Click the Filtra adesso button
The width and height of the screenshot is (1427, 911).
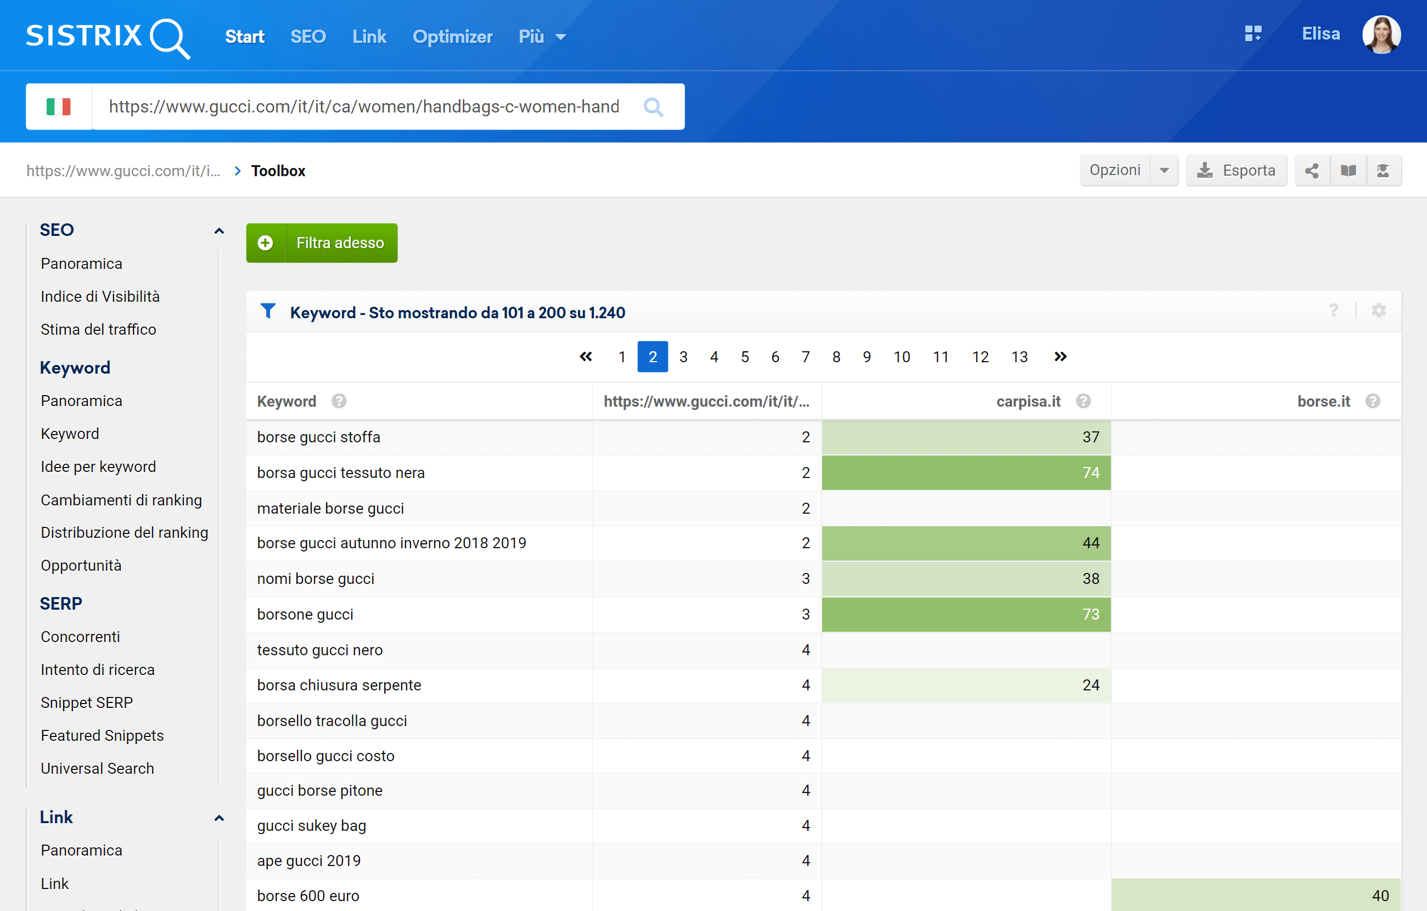(322, 243)
